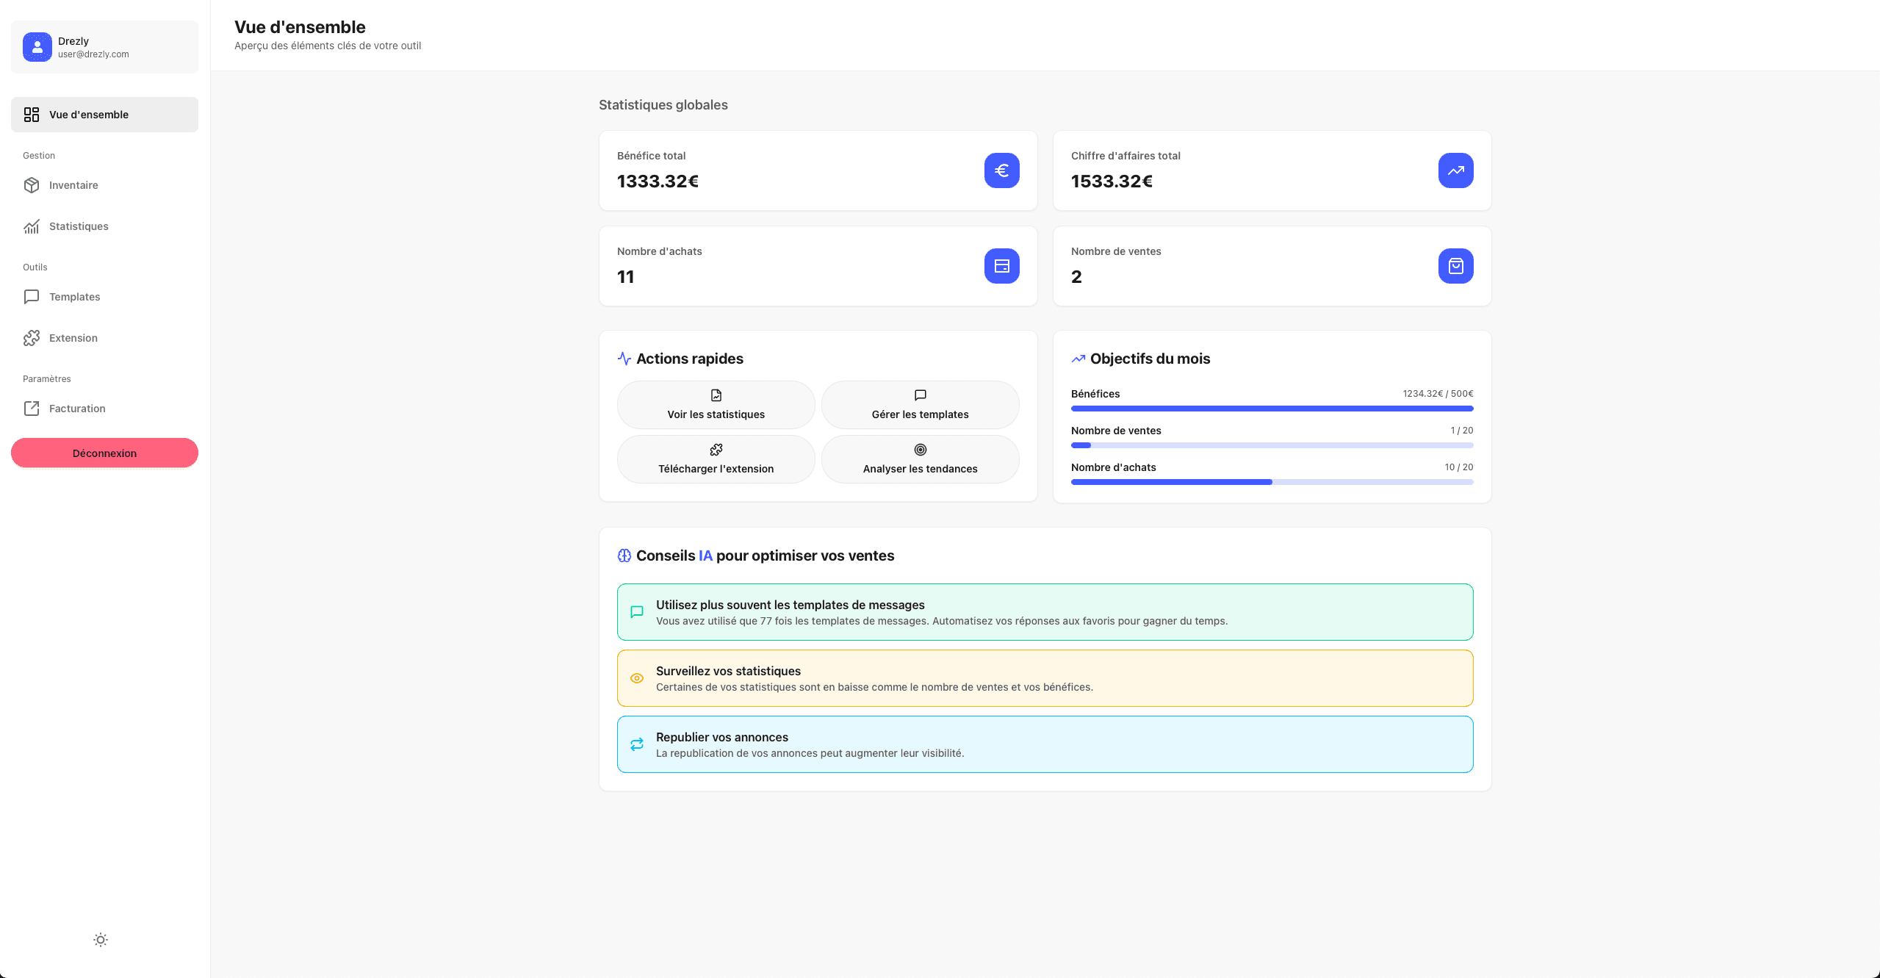Toggle light/dark theme with sun icon
Viewport: 1880px width, 978px height.
pyautogui.click(x=101, y=940)
